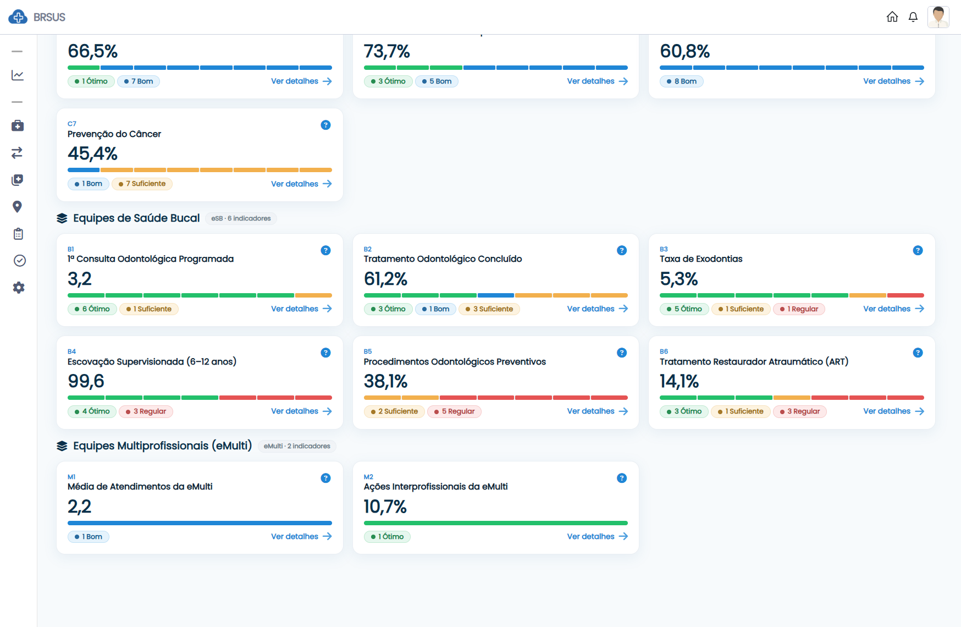
Task: Show help for Média de Atendimentos eMulti
Action: point(325,478)
